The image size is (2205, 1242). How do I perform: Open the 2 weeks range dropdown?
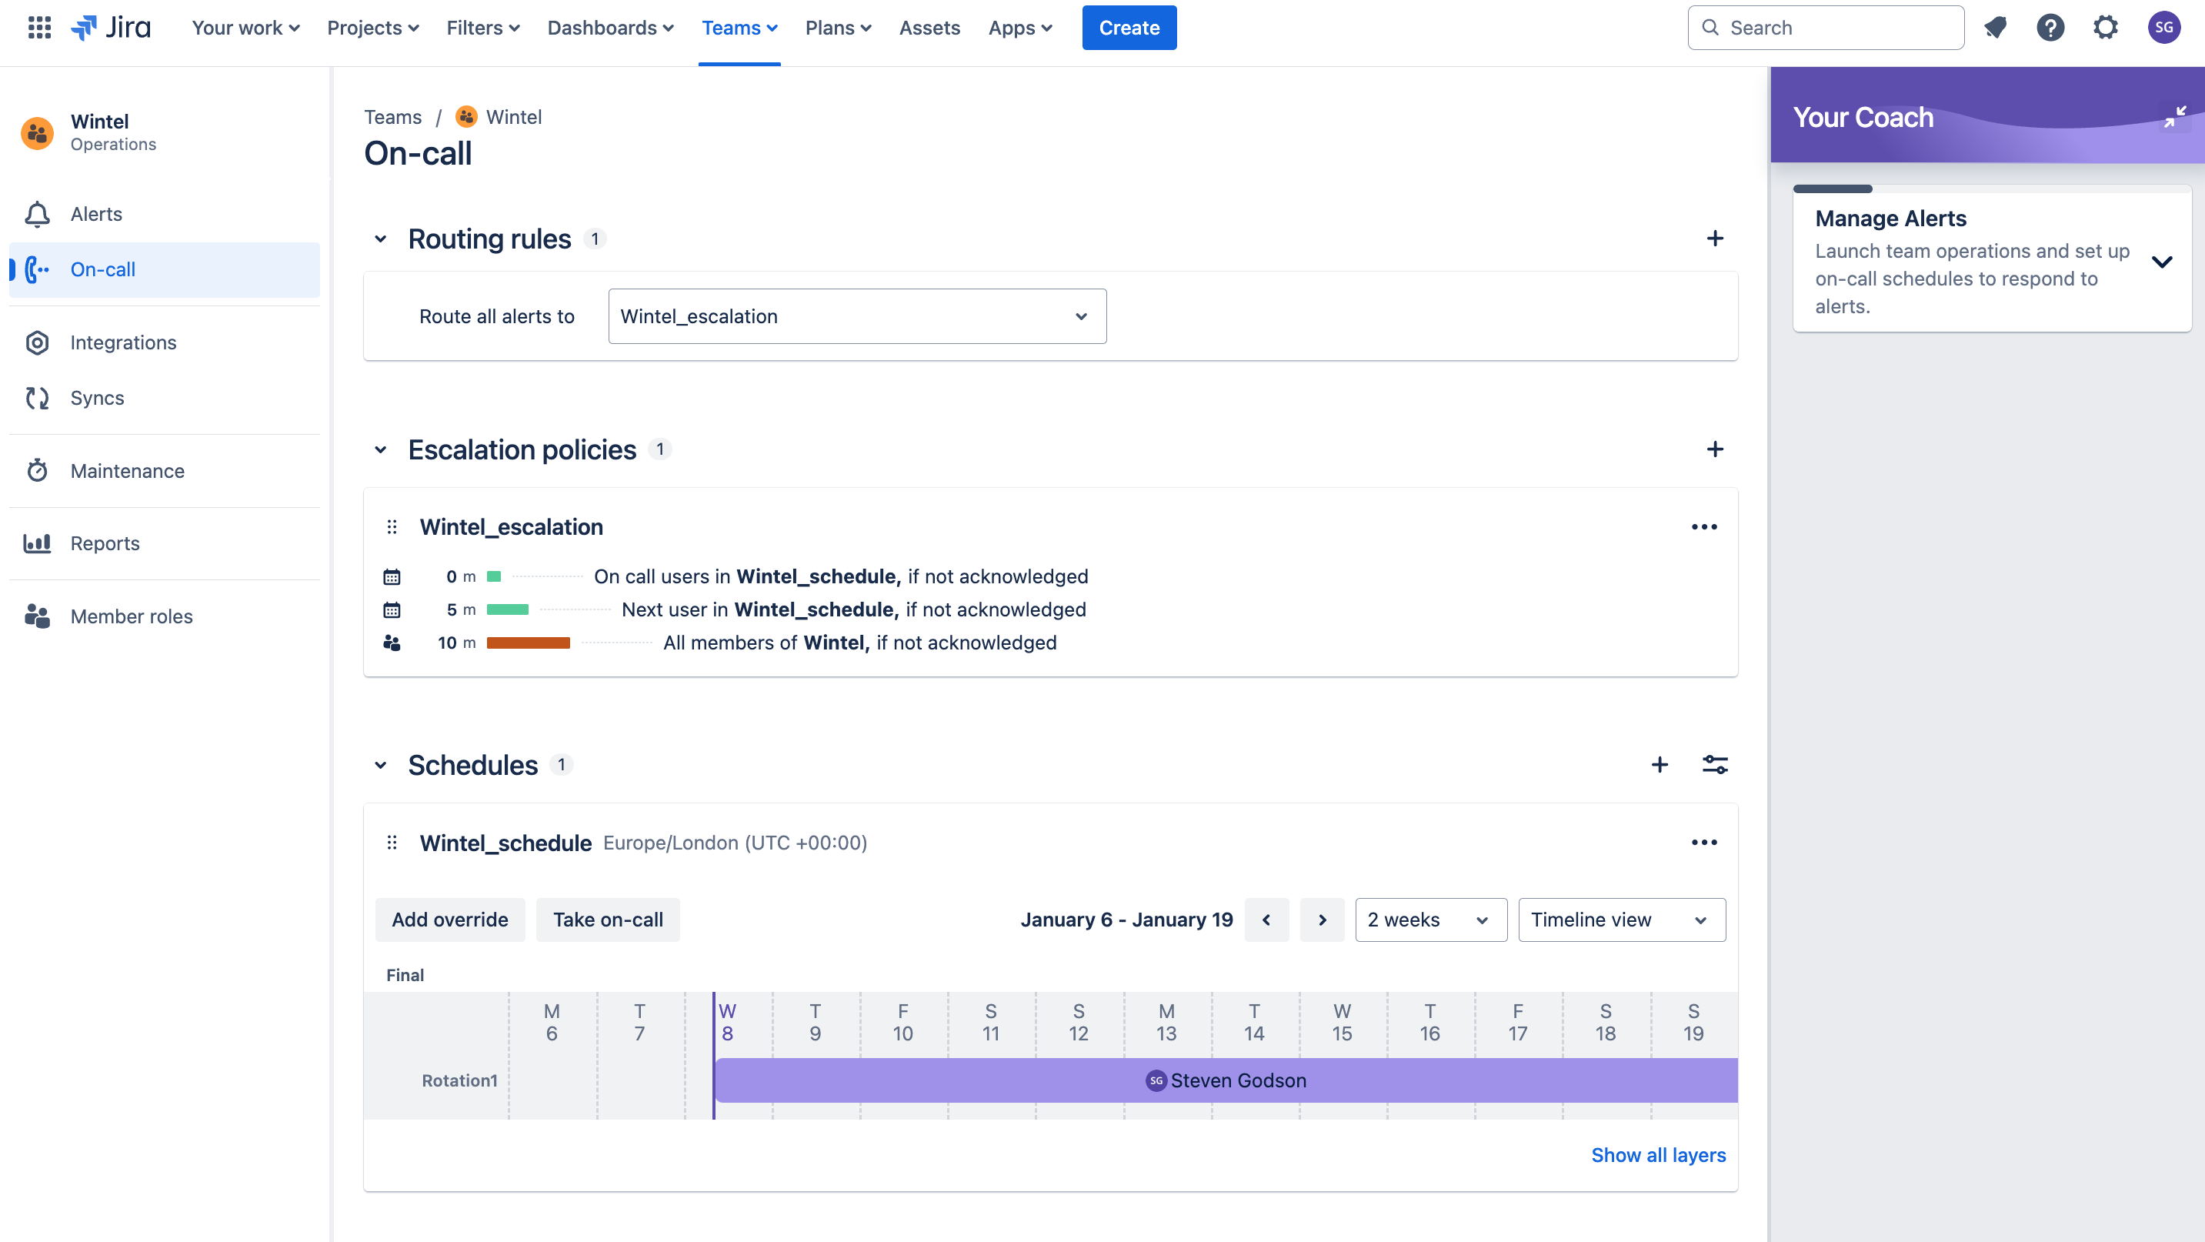point(1430,920)
